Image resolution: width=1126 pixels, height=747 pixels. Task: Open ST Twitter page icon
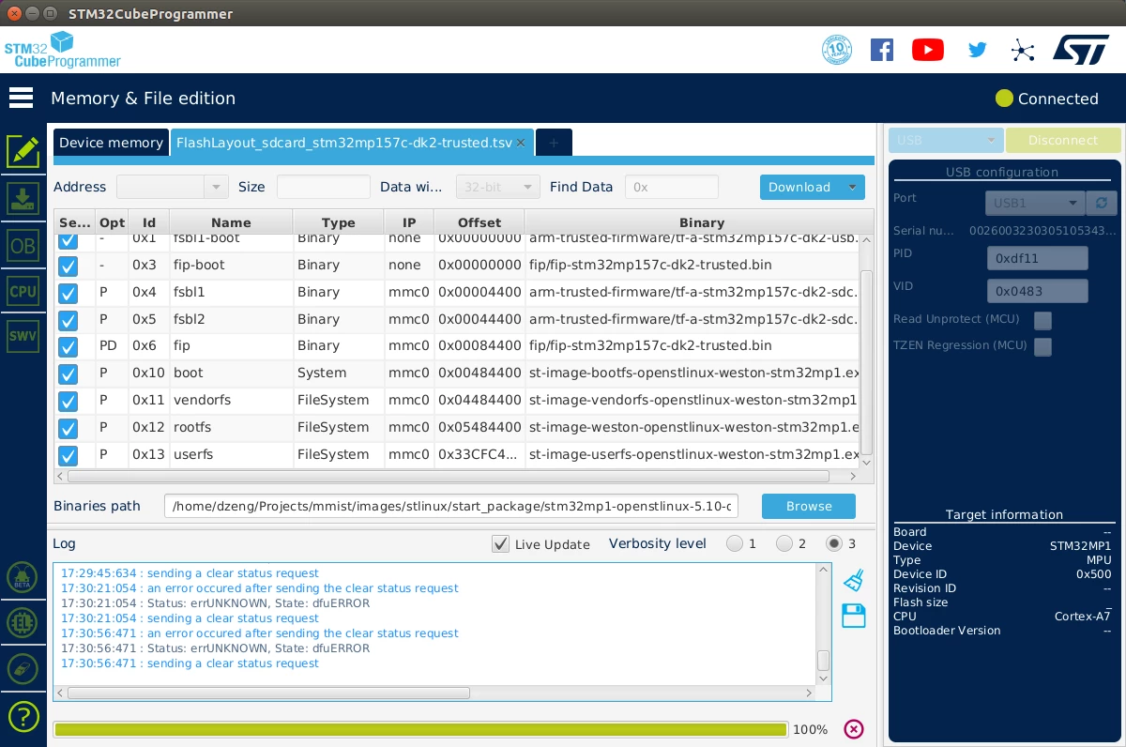point(978,50)
